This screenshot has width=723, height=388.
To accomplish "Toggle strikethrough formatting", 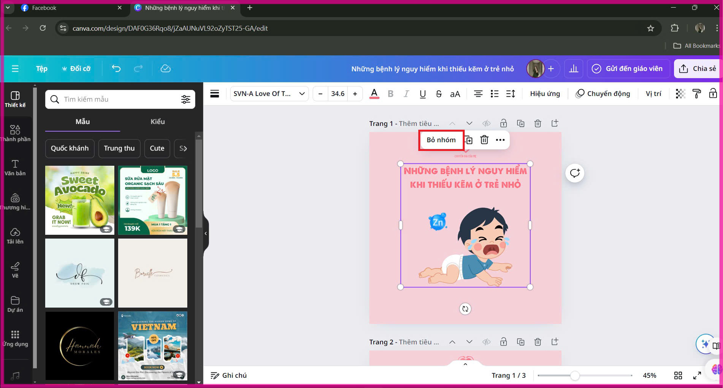I will [439, 94].
